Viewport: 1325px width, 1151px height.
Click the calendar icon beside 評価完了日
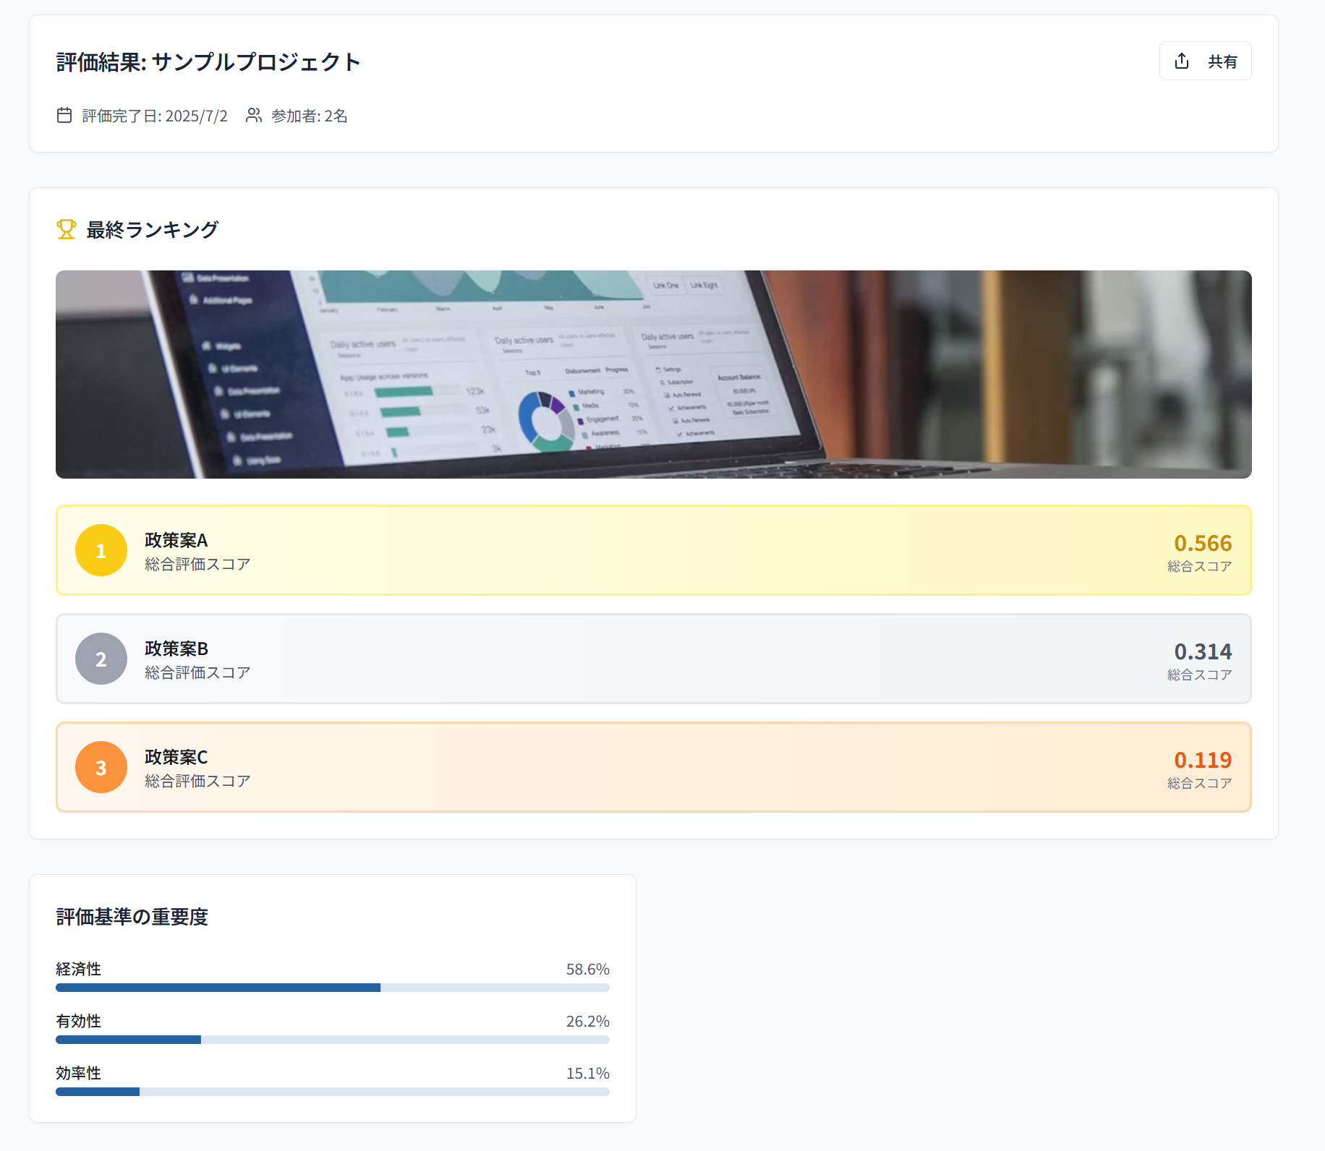point(64,116)
